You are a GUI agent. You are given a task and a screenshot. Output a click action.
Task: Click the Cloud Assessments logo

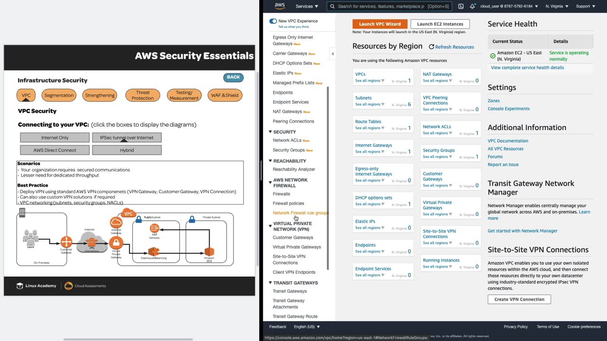point(85,286)
